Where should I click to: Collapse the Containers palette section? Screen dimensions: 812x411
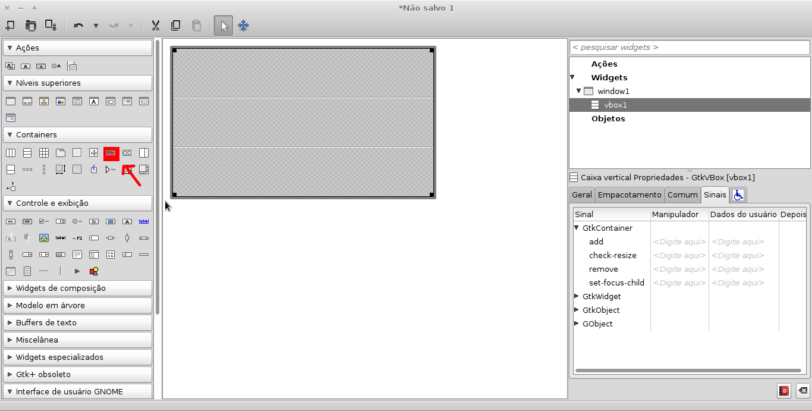[78, 134]
